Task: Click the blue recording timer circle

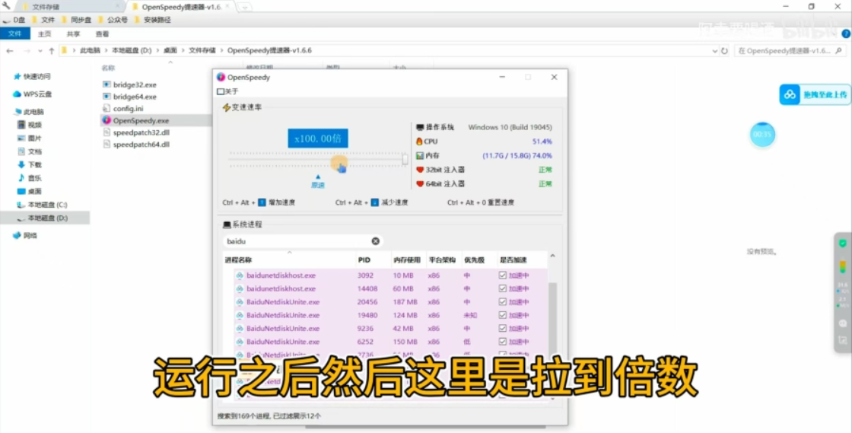Action: (x=763, y=135)
